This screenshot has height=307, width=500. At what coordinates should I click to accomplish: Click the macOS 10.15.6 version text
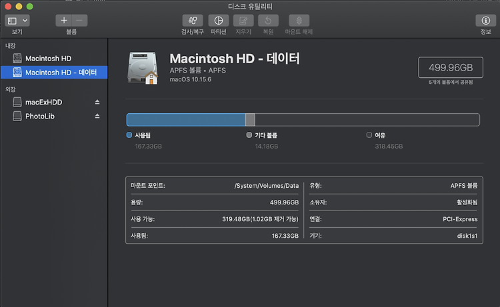191,80
